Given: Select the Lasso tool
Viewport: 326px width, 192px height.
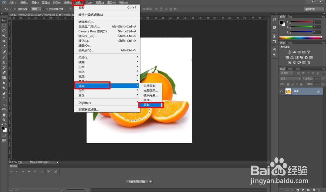Looking at the screenshot, I should point(4,31).
